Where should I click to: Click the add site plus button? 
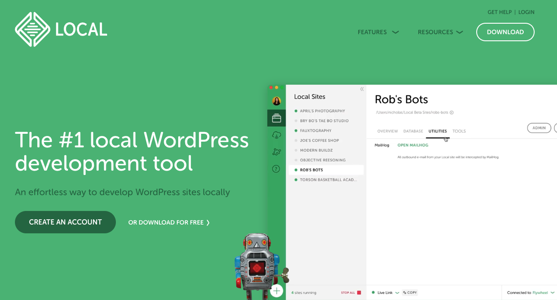(277, 291)
